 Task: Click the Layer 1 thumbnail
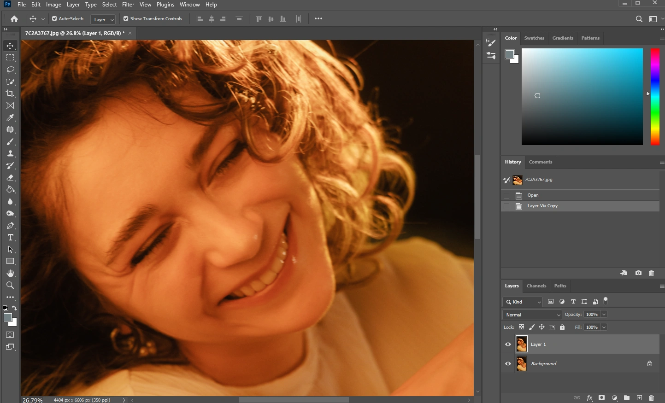[x=522, y=345]
